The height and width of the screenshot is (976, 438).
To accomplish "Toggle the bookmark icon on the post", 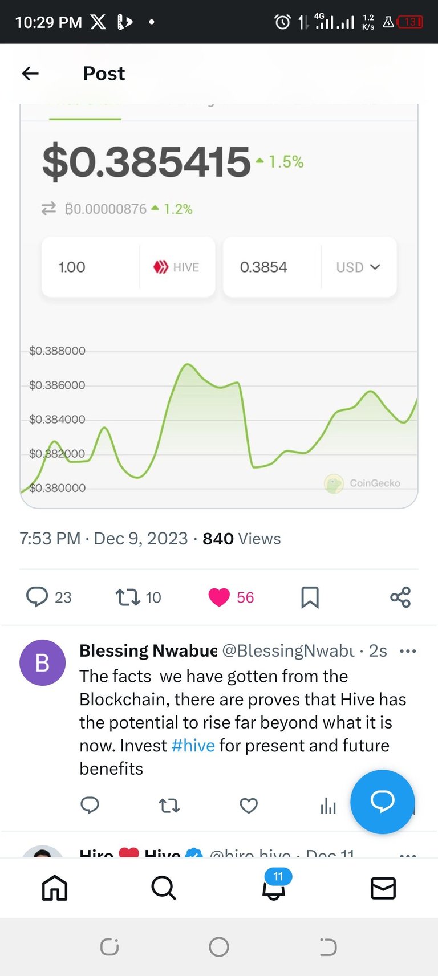I will coord(310,597).
